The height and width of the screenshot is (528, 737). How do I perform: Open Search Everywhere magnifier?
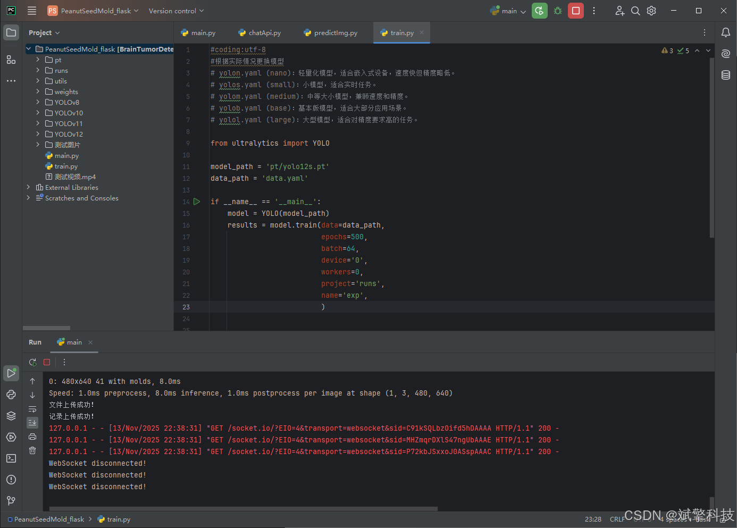click(635, 11)
